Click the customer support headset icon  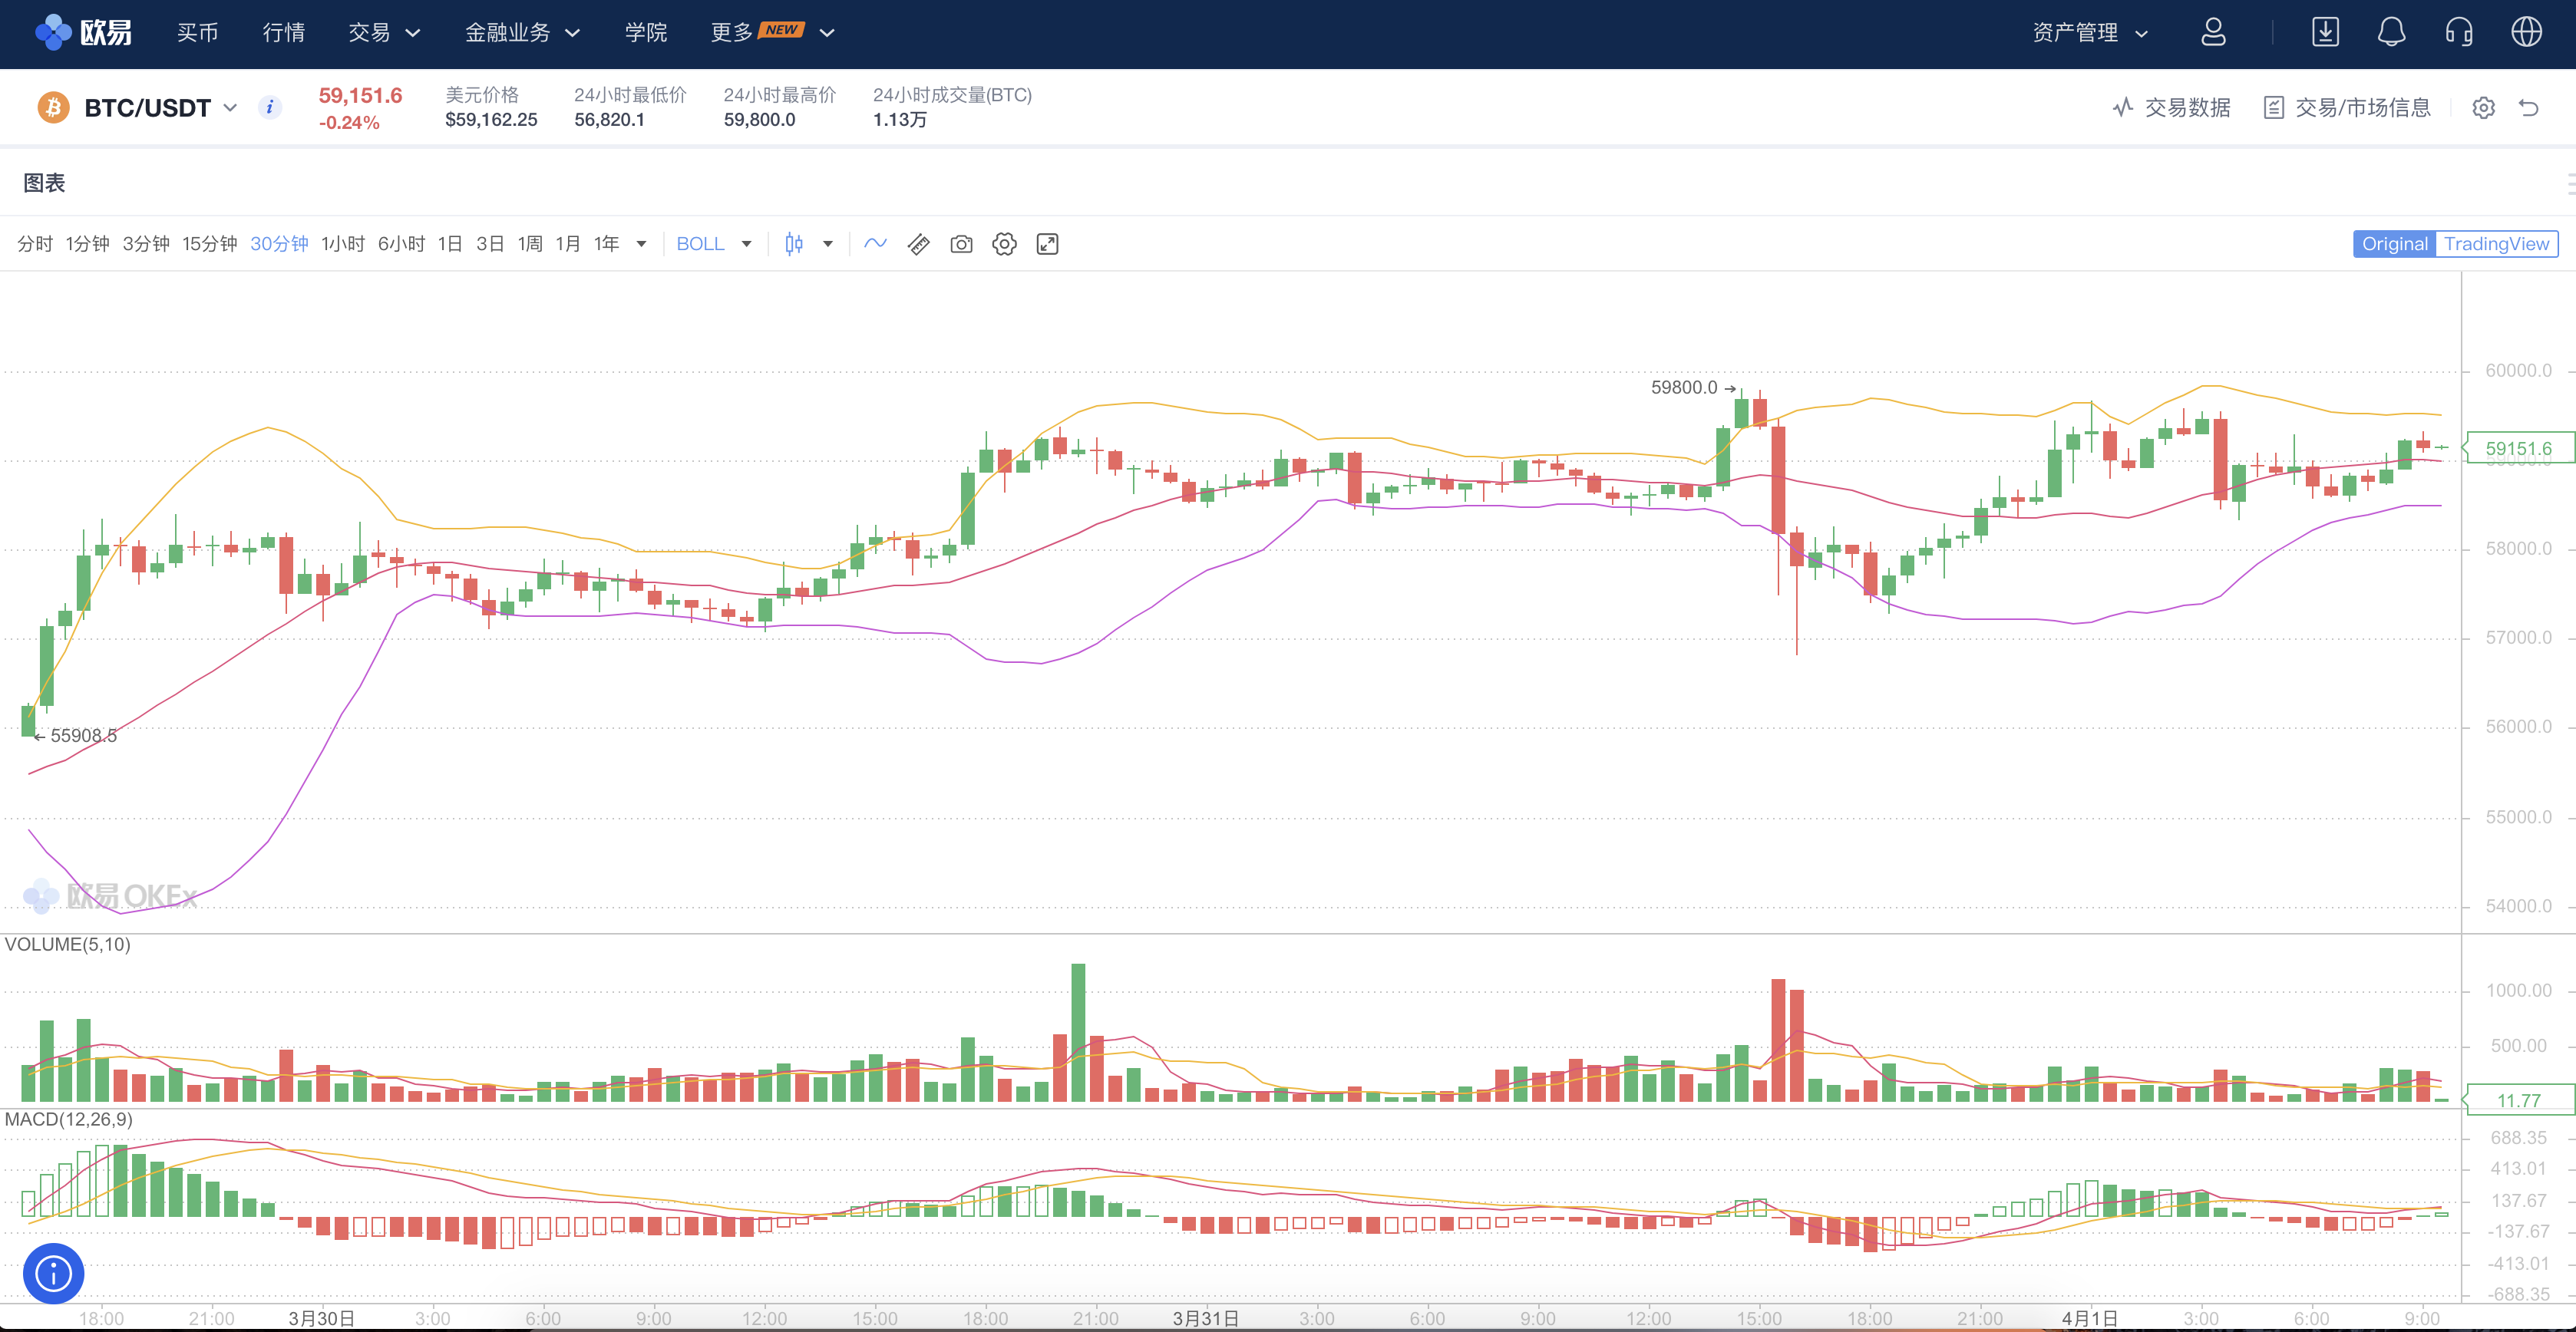click(2459, 32)
